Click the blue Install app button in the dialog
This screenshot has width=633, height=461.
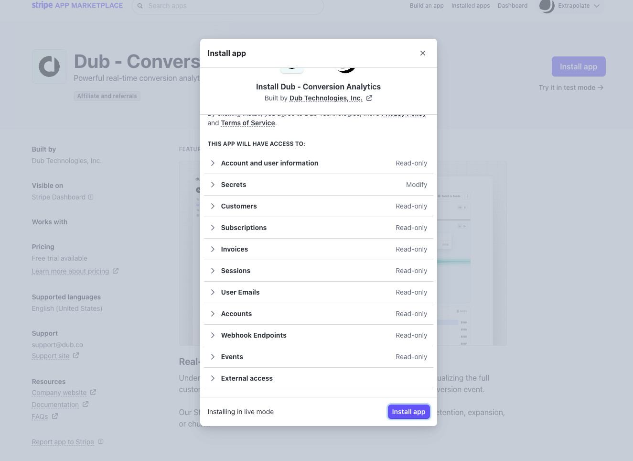(x=408, y=412)
